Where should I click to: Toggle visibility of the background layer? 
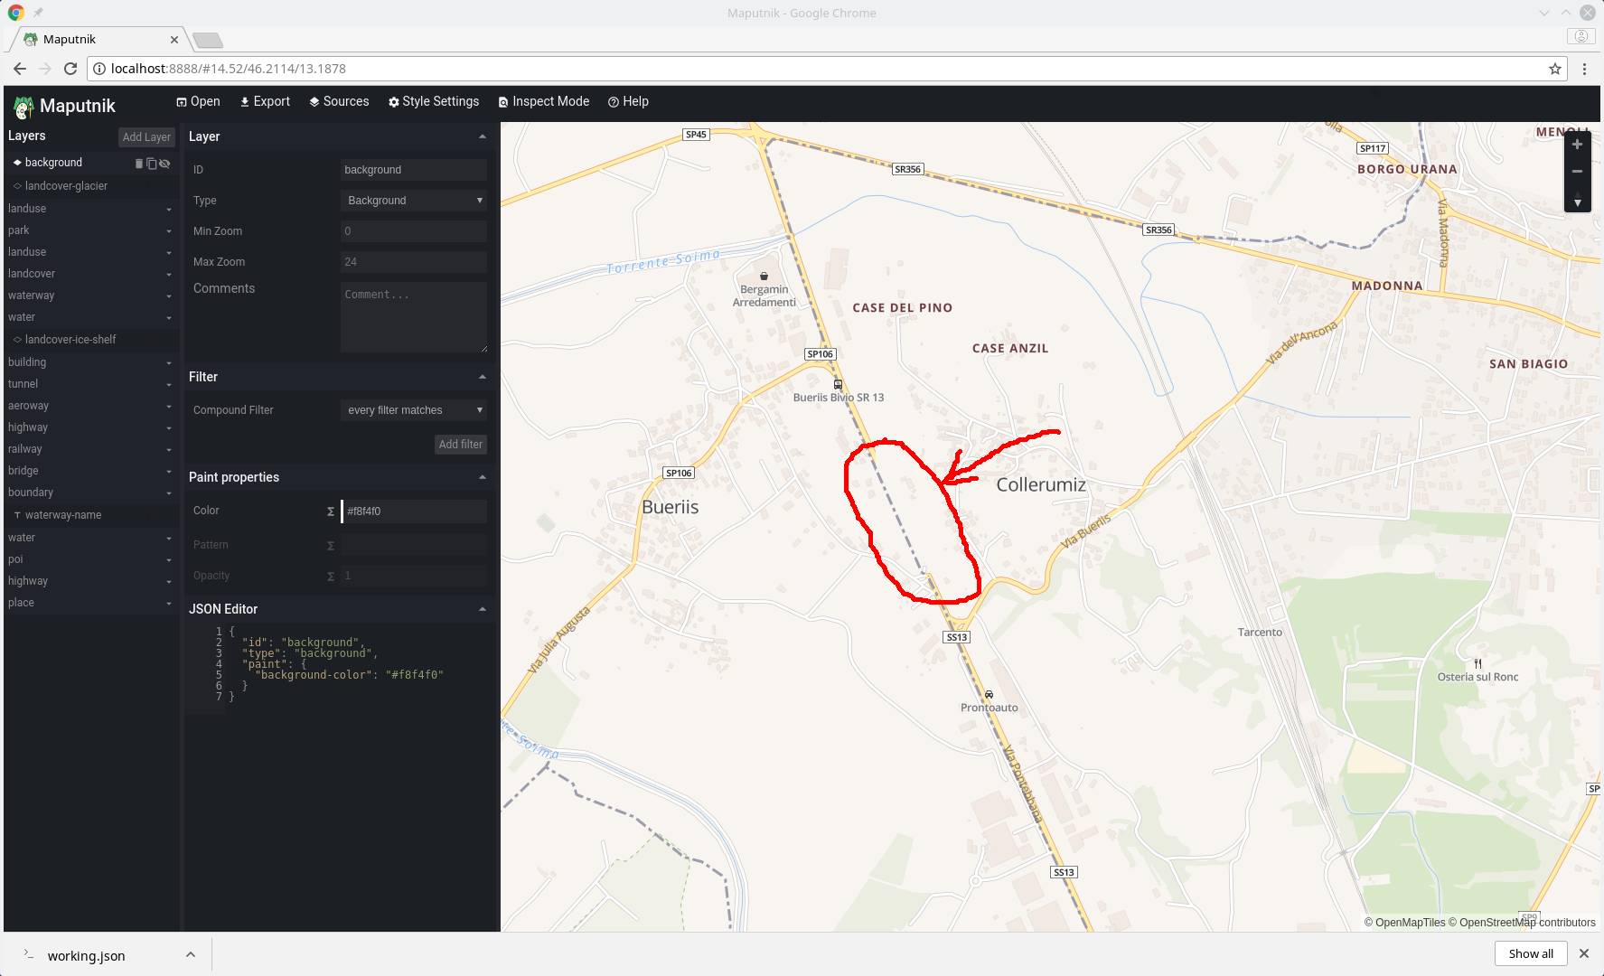[164, 164]
